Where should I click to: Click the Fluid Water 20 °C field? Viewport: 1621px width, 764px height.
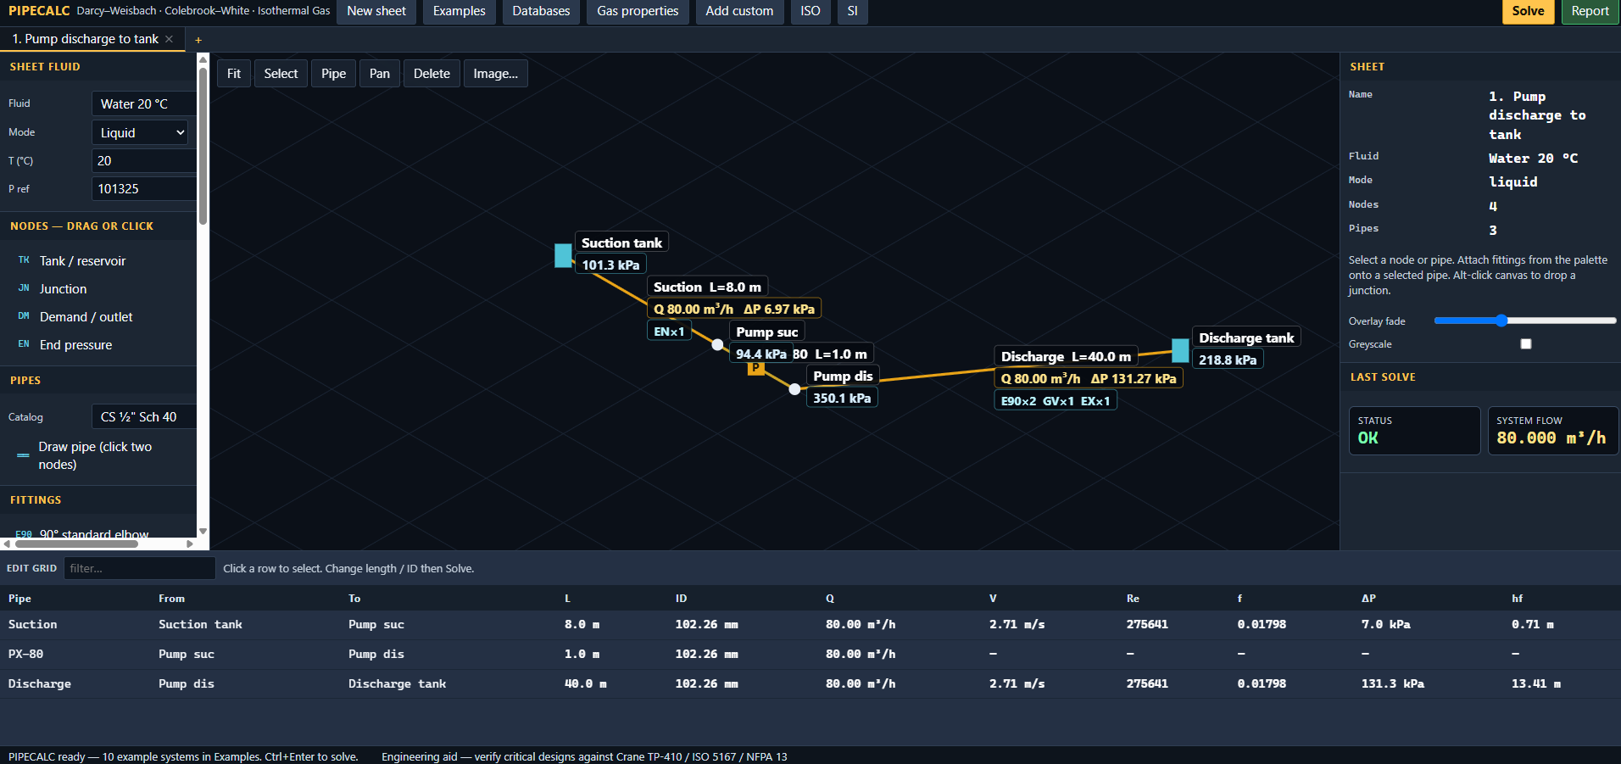coord(144,103)
